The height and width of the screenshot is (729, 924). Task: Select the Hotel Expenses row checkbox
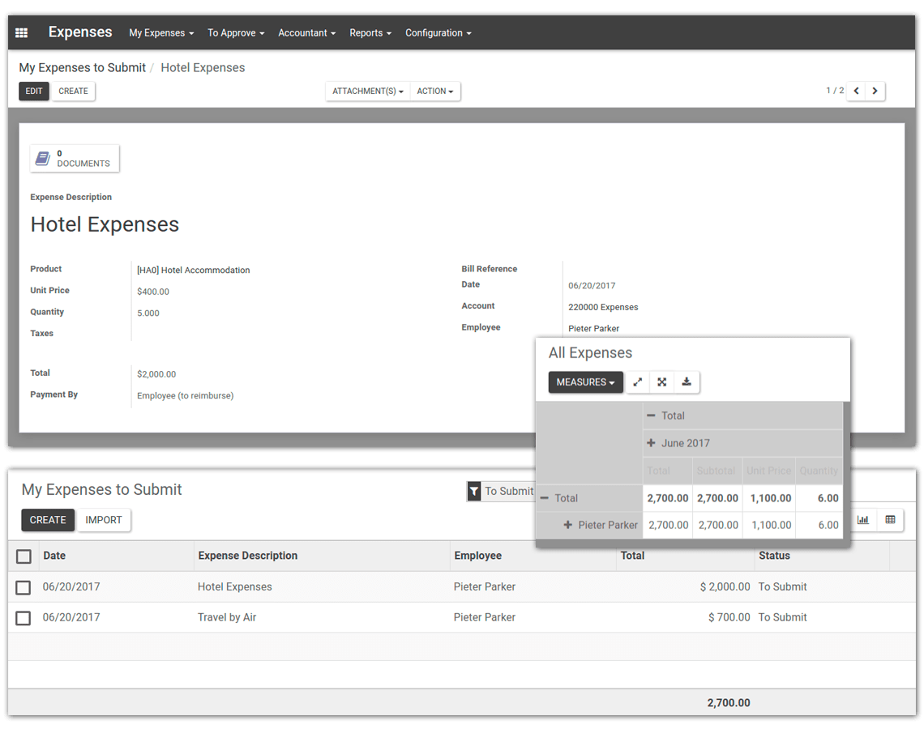[23, 587]
